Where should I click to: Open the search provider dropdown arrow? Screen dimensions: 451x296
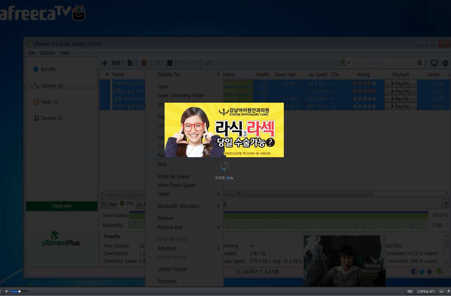pos(349,63)
